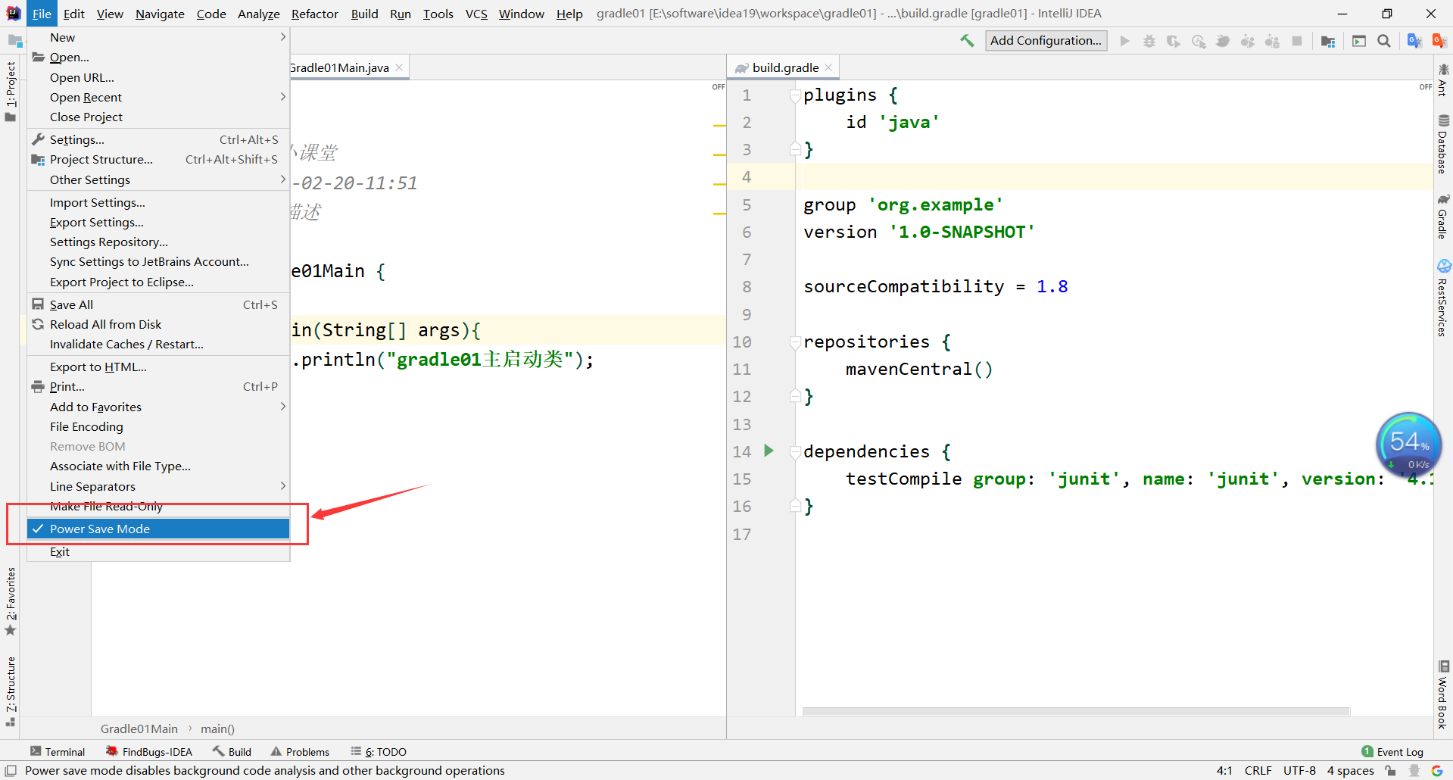Open the Event Log
The width and height of the screenshot is (1453, 780).
[1392, 751]
